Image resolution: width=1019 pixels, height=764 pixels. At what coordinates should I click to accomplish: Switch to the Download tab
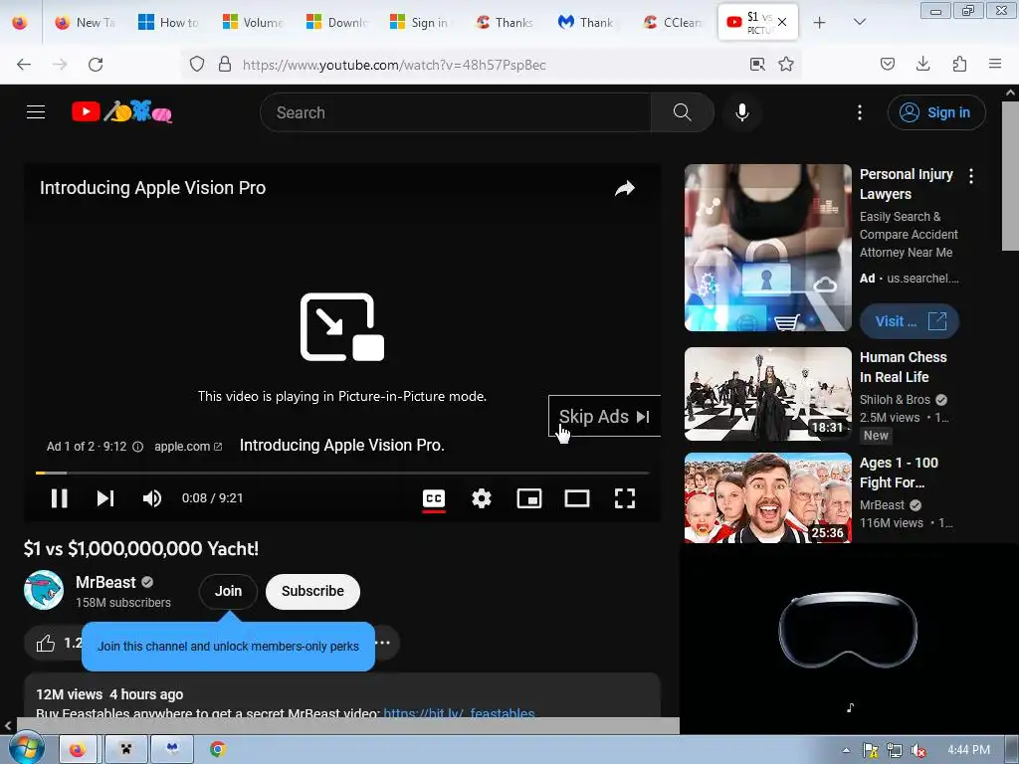(336, 22)
